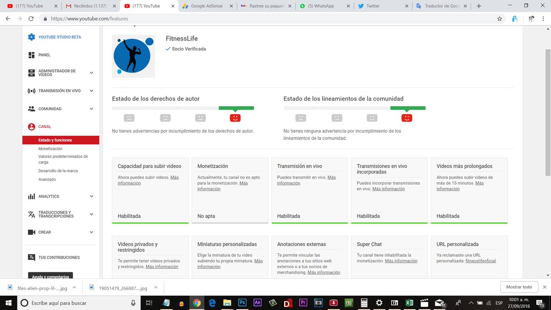Open Desarrollo de la marca
Image resolution: width=551 pixels, height=310 pixels.
tap(58, 171)
